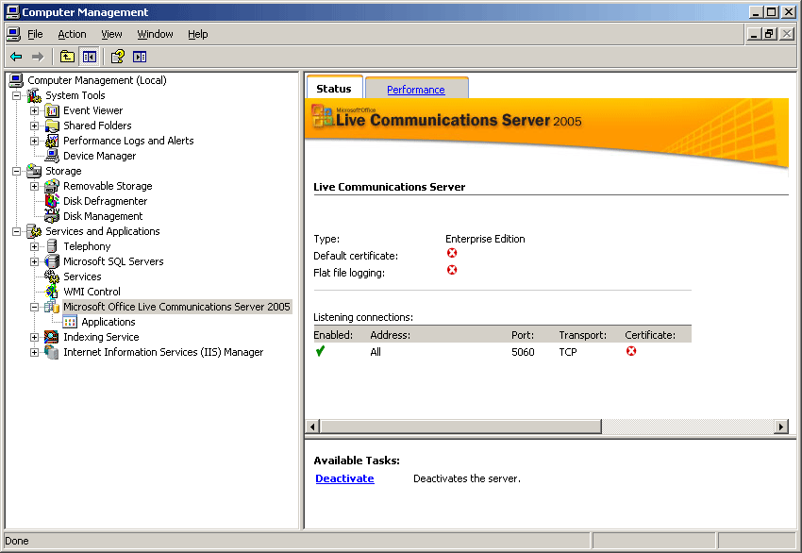Expand the Event Viewer node

[34, 110]
